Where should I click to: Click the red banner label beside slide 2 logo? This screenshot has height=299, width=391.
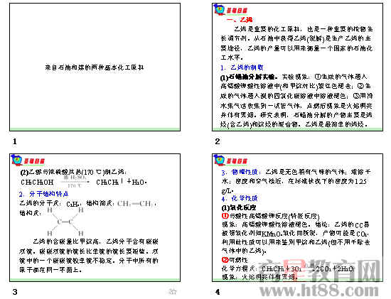pos(237,11)
